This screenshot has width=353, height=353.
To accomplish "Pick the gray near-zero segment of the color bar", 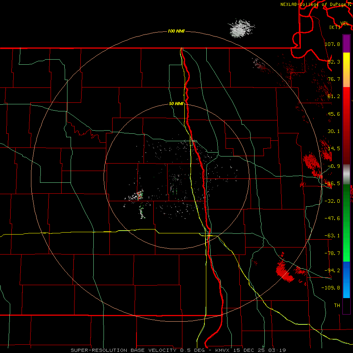I will click(346, 175).
